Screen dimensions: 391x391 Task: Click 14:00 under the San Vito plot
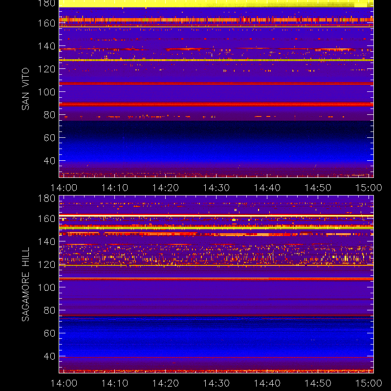click(x=64, y=188)
